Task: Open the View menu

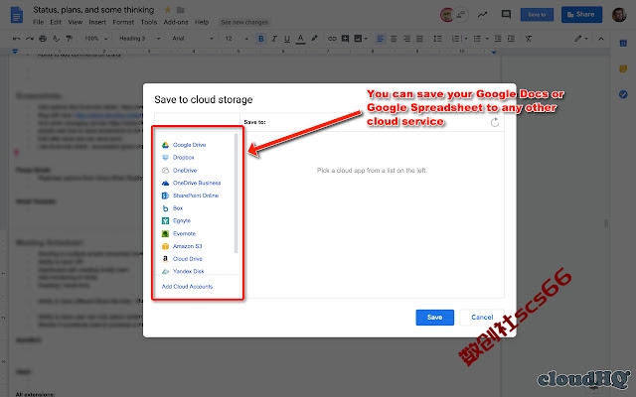Action: 76,22
